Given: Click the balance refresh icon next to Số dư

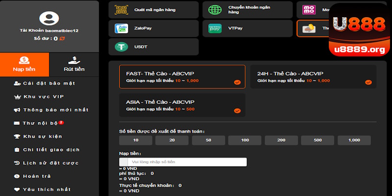Looking at the screenshot, I should point(62,38).
